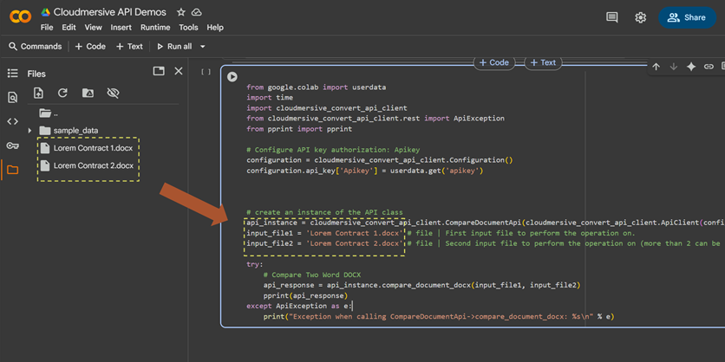
Task: Open the File menu
Action: [x=47, y=27]
